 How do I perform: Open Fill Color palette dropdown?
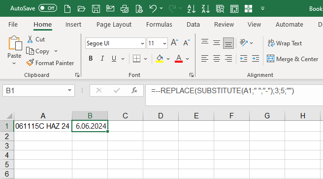click(168, 59)
